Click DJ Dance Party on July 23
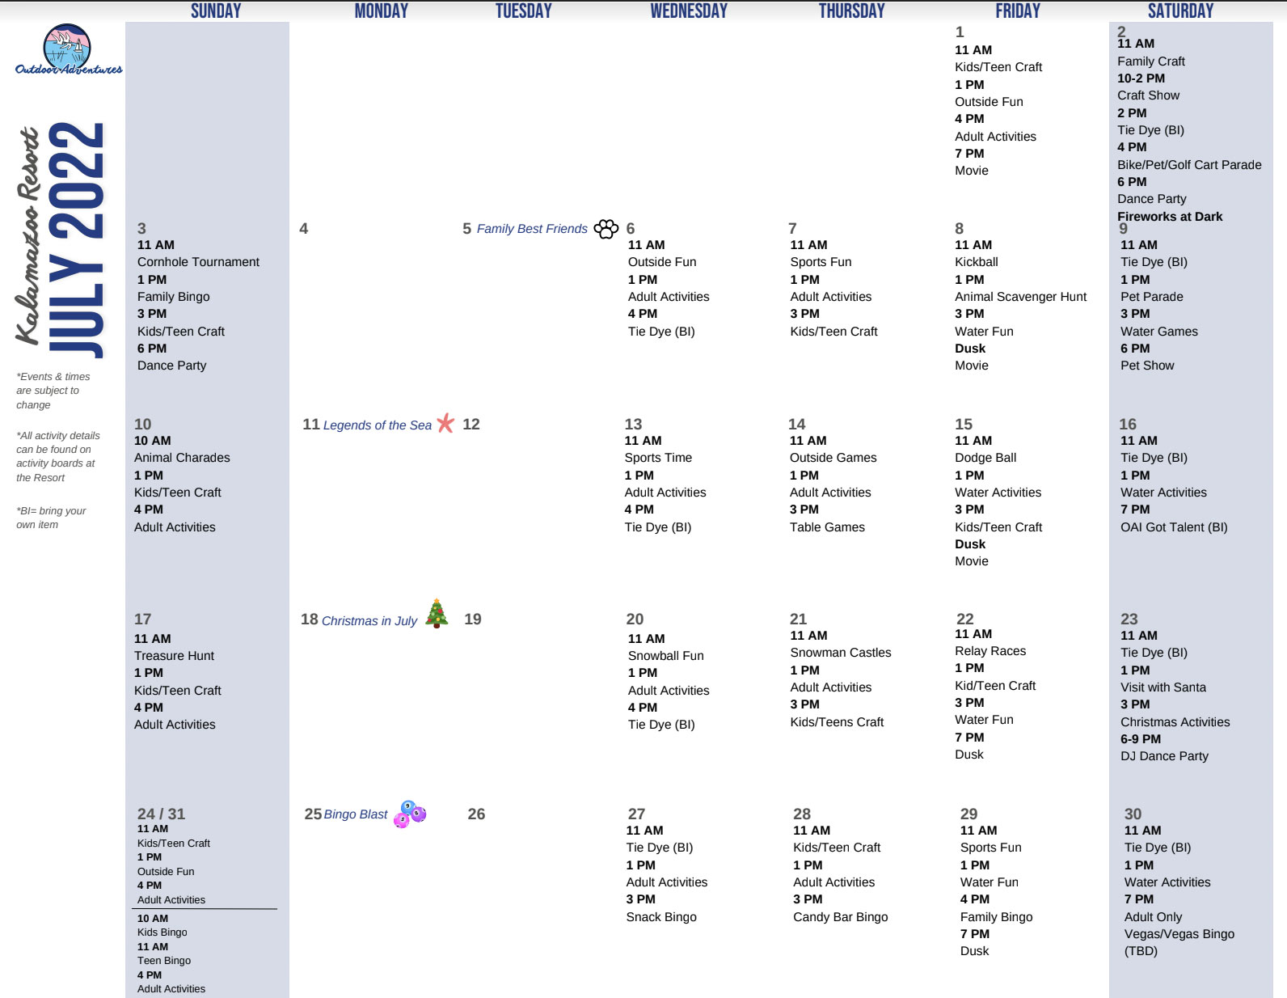 [1164, 756]
